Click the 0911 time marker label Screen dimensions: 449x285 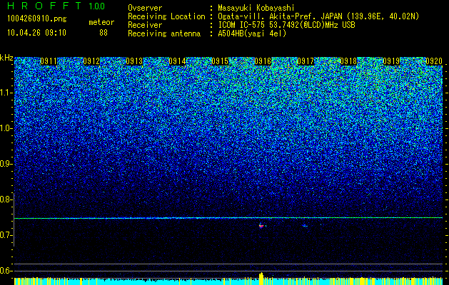point(49,61)
